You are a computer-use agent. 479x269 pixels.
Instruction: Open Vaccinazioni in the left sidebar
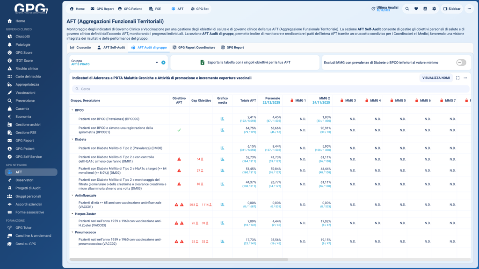(x=25, y=92)
